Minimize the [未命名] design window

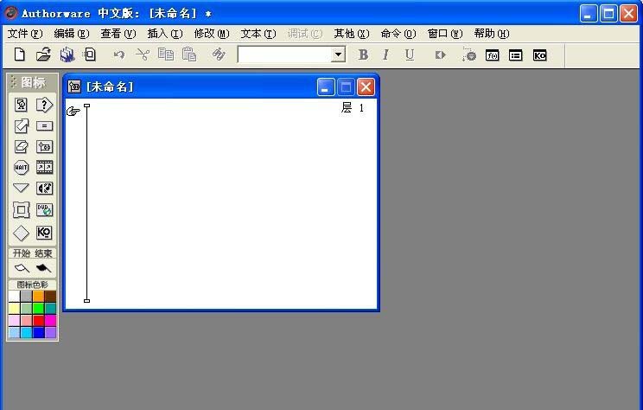(x=326, y=87)
